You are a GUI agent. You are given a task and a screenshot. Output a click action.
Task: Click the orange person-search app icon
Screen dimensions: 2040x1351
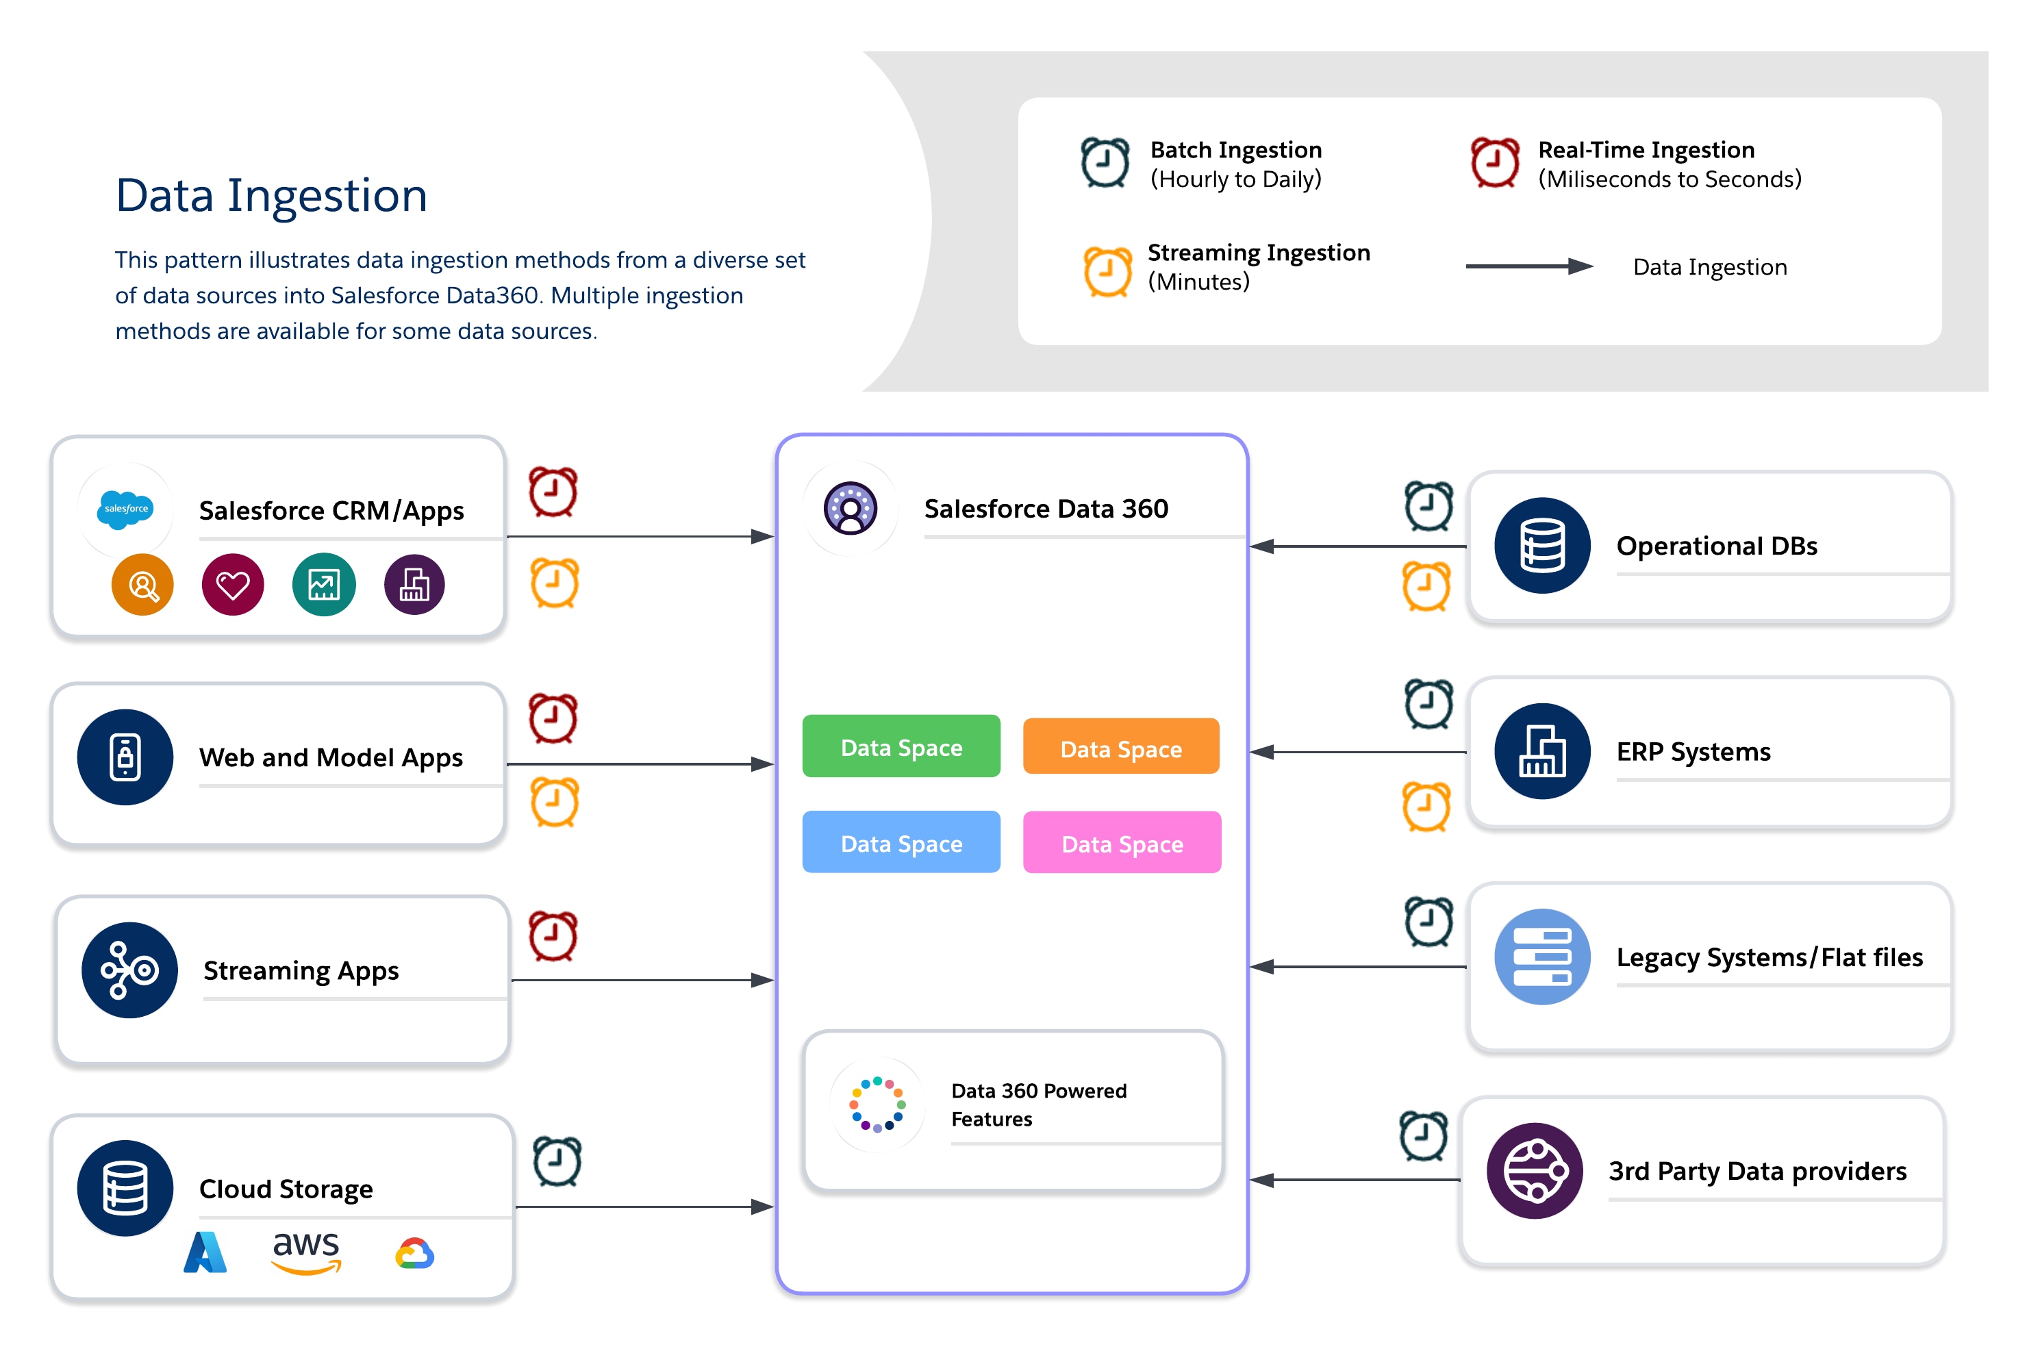(142, 585)
